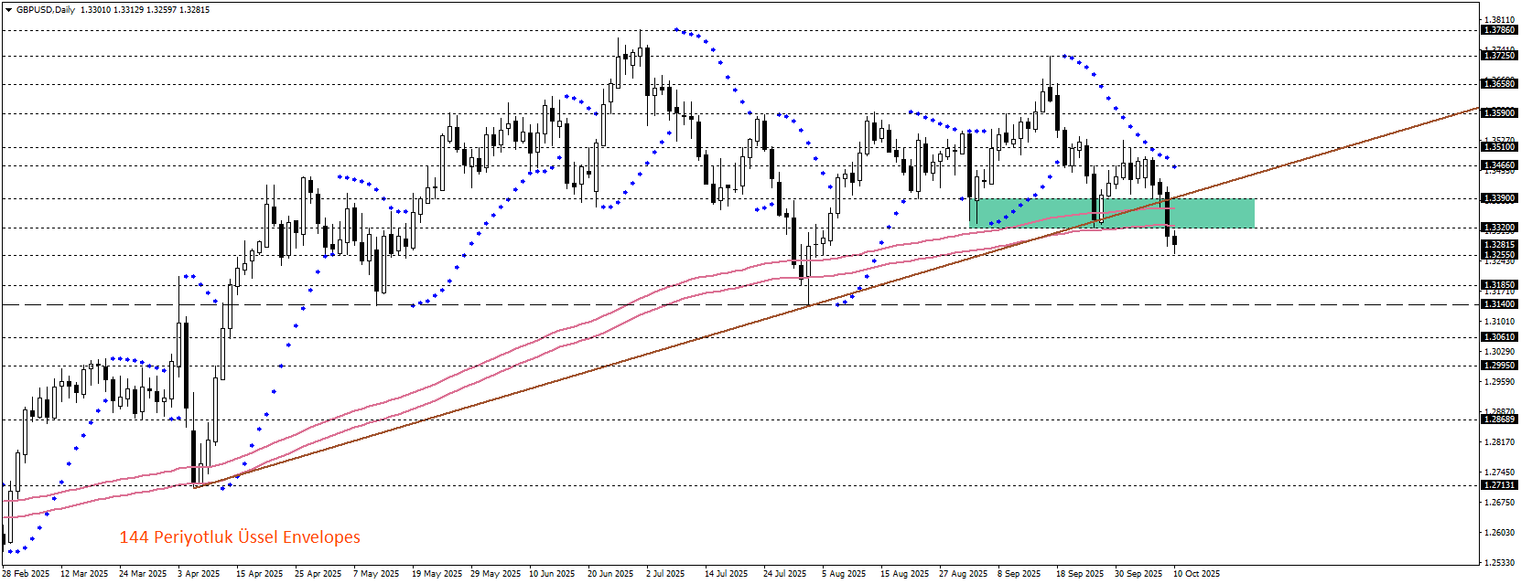Click the 18 Sep 2025 date label
This screenshot has width=1521, height=584.
point(1080,574)
